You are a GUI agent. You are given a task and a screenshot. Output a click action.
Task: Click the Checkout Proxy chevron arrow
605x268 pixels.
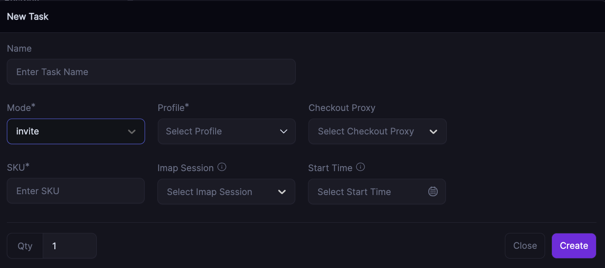click(433, 131)
